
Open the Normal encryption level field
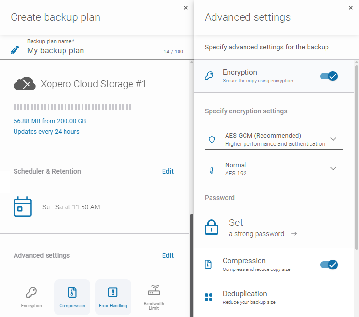(x=274, y=169)
